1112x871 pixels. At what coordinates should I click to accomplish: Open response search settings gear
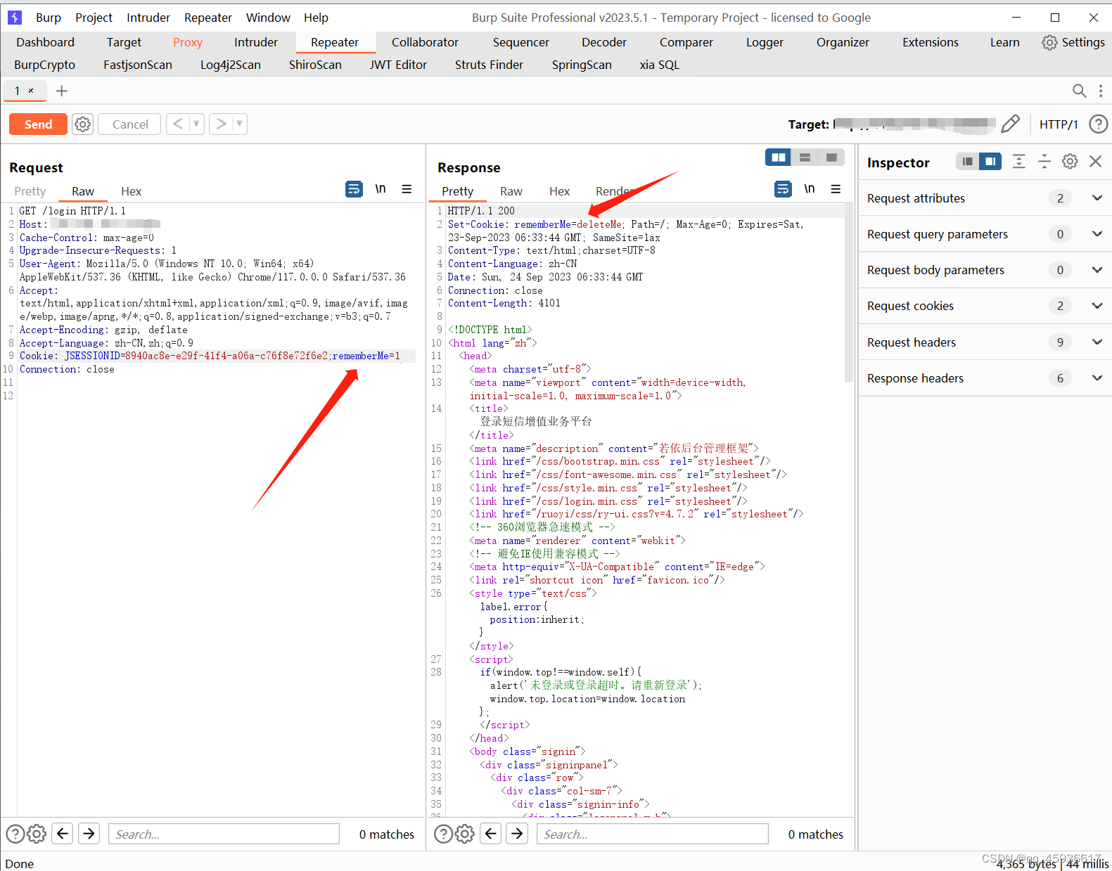pos(465,834)
